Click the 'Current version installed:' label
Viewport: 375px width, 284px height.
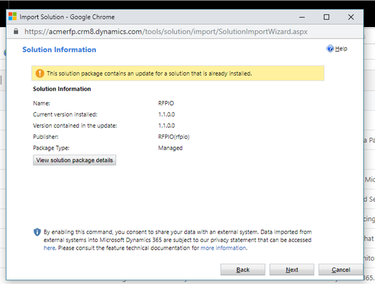pos(65,115)
